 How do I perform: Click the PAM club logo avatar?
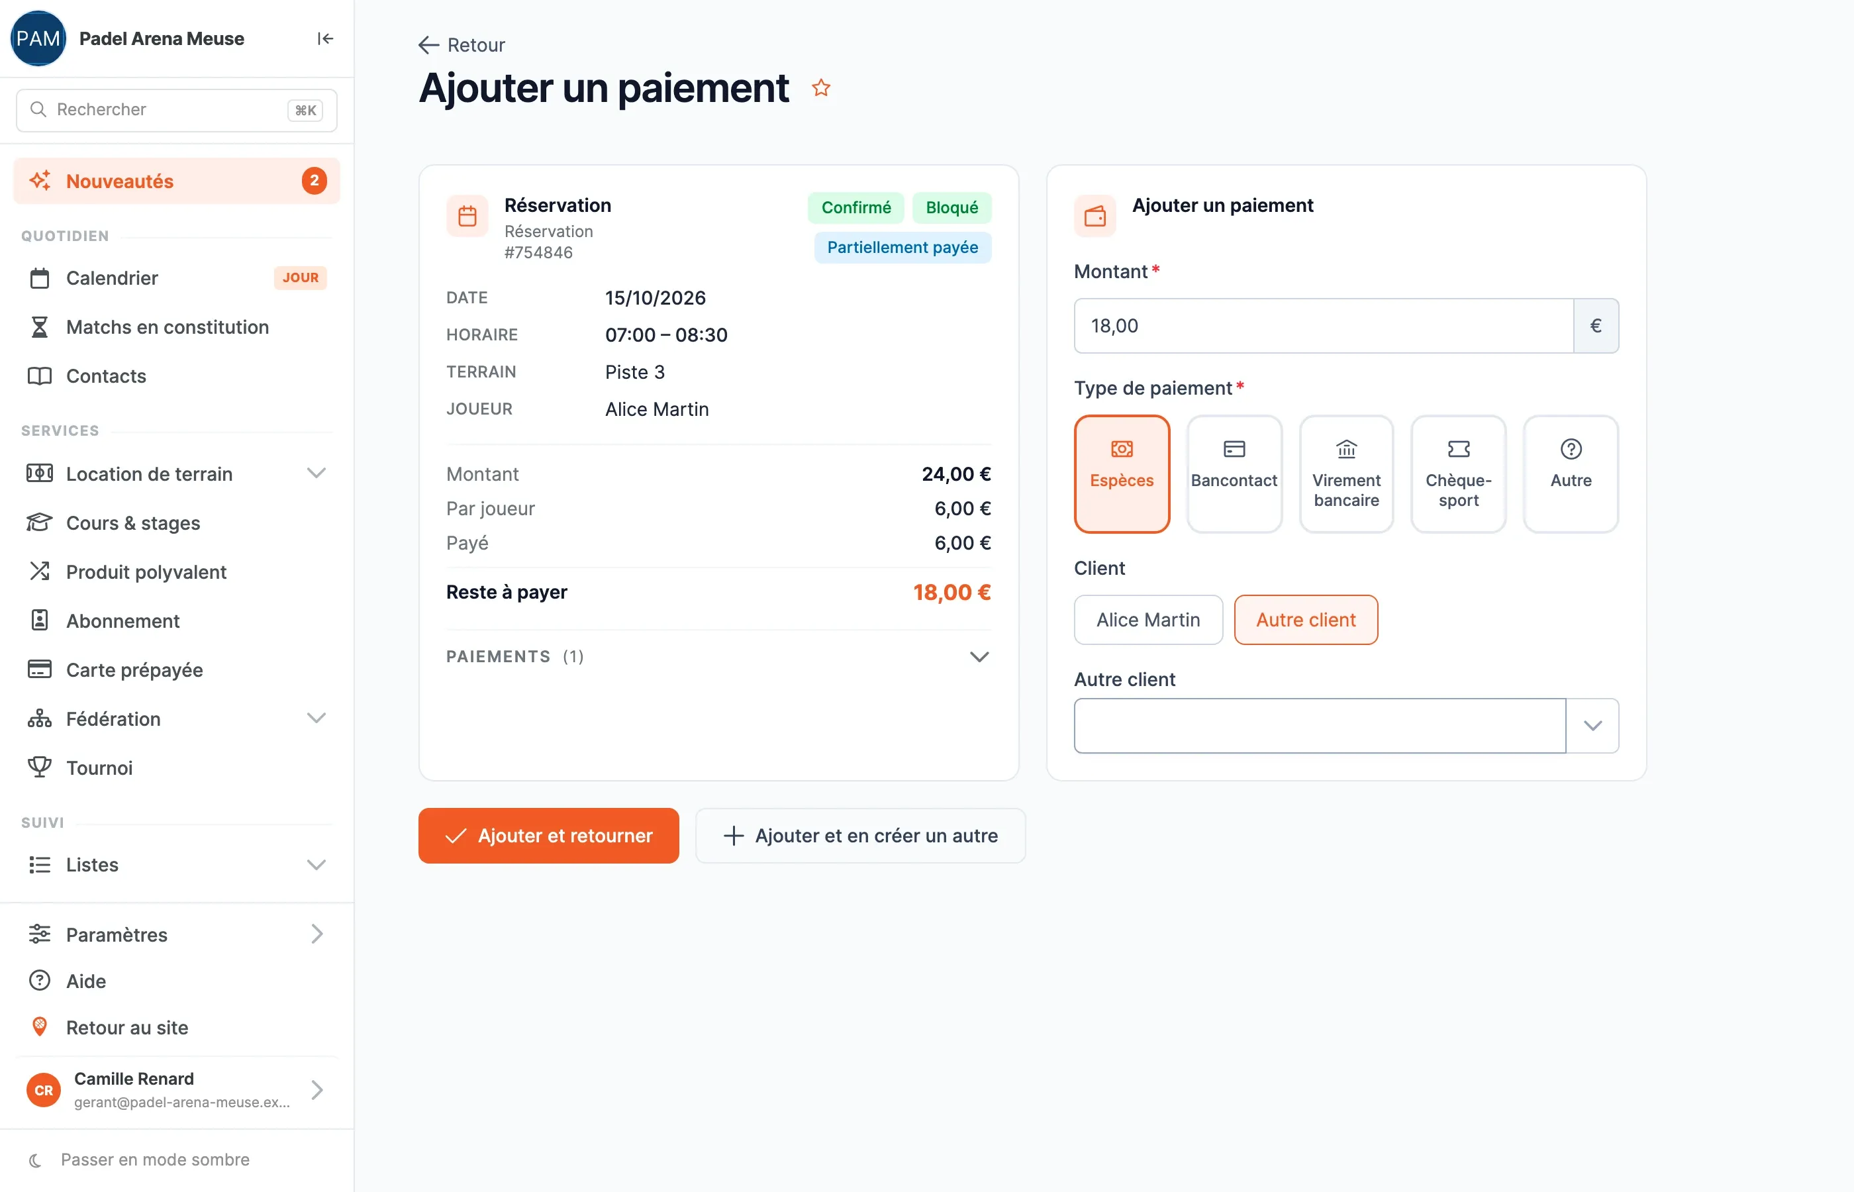pos(38,38)
